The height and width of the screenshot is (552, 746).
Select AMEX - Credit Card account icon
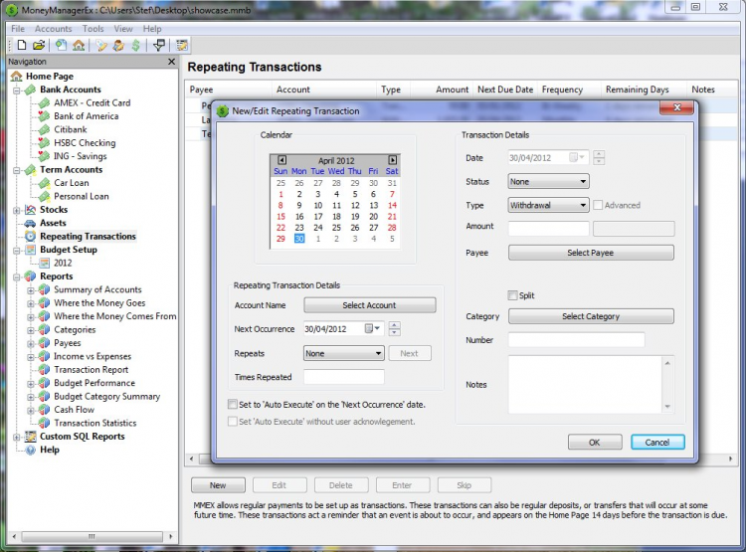(x=44, y=102)
